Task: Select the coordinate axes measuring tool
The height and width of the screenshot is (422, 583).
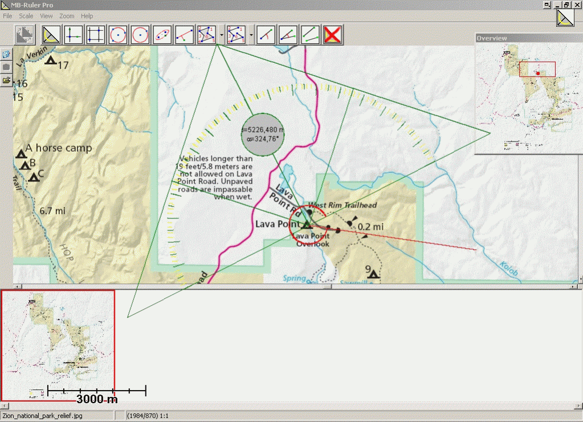Action: pos(74,35)
